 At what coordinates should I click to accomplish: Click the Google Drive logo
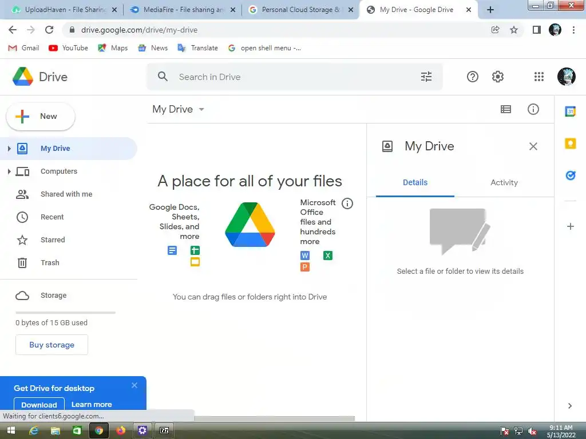coord(22,77)
